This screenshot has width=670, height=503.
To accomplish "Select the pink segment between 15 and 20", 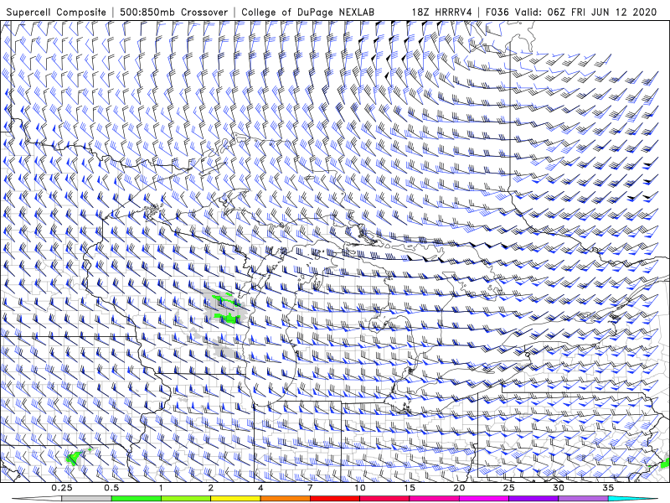I will pos(434,499).
